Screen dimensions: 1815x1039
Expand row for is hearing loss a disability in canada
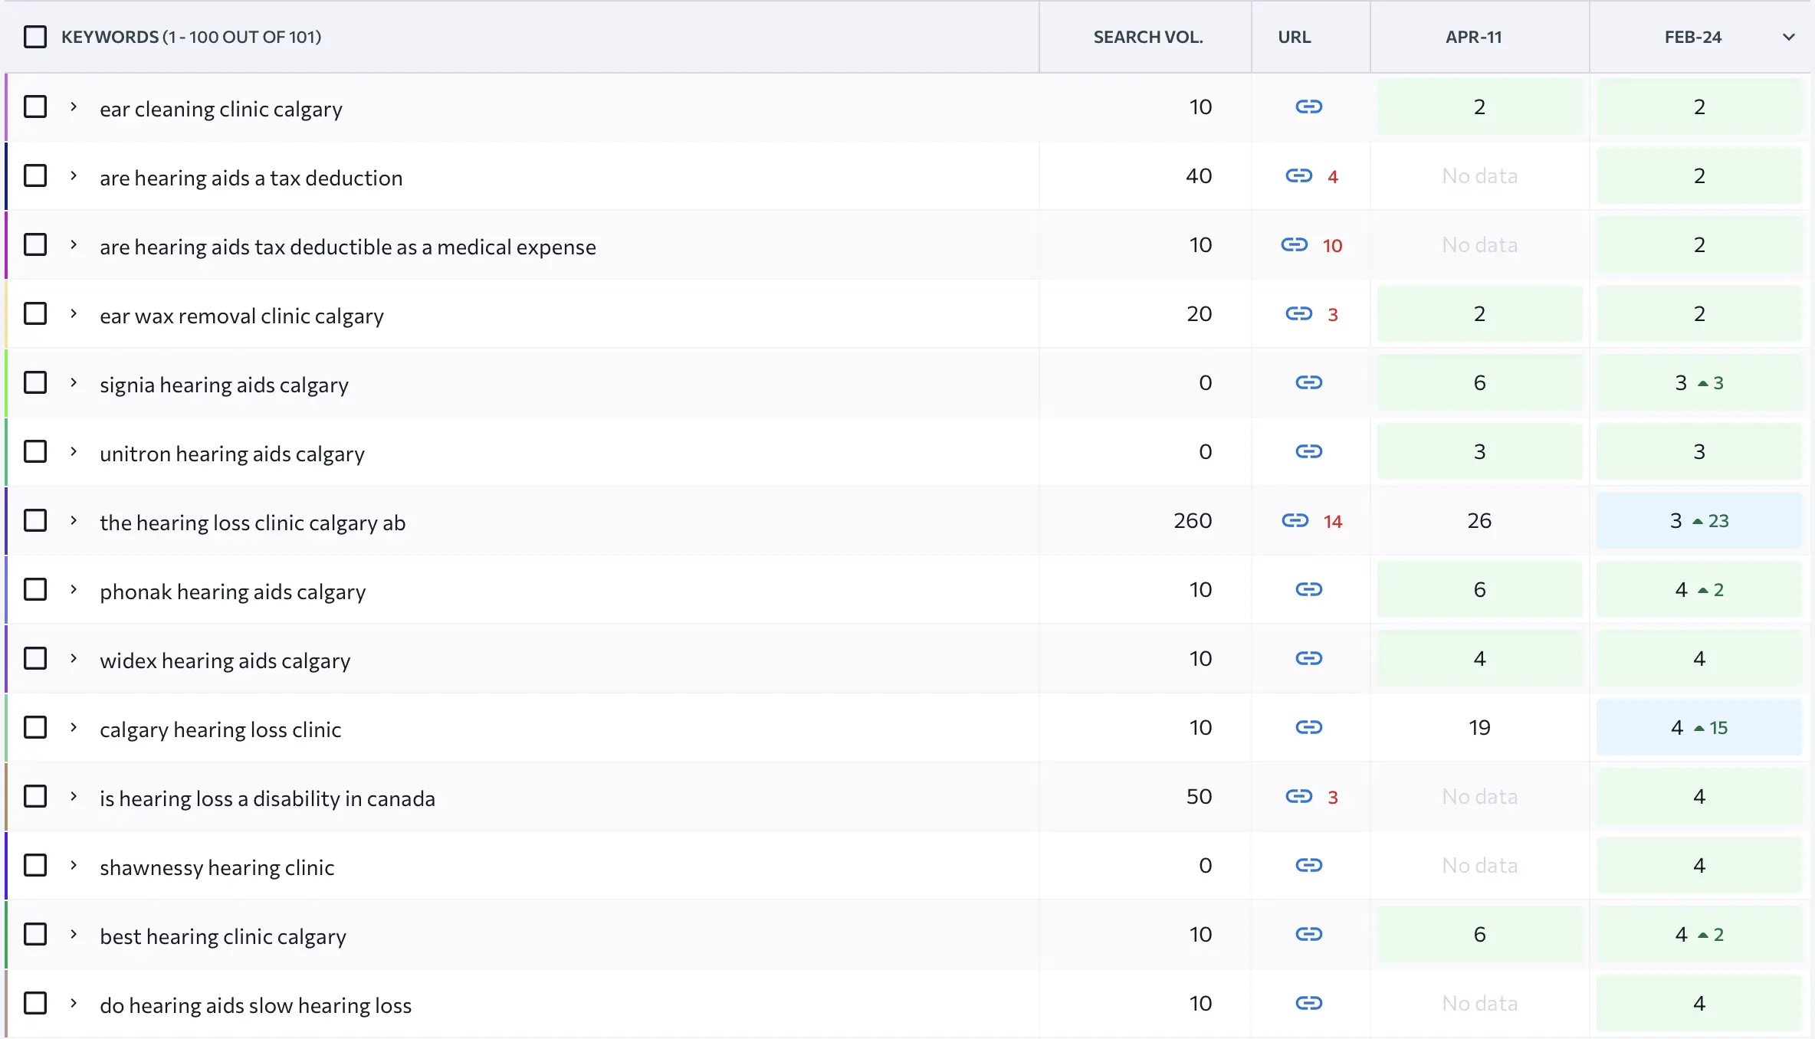click(x=74, y=796)
